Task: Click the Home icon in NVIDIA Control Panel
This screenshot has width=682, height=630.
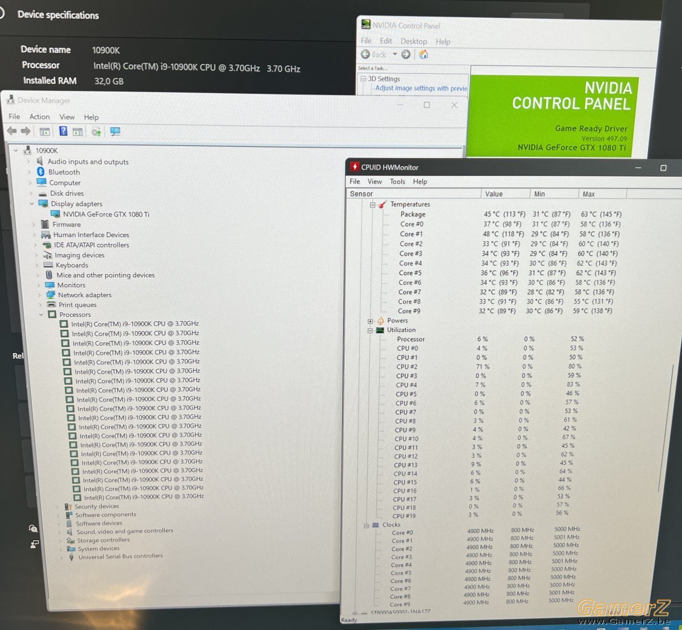Action: (423, 55)
